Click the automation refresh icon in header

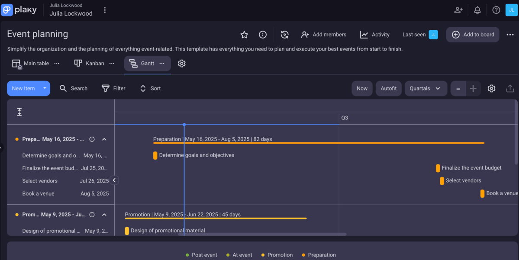tap(284, 35)
